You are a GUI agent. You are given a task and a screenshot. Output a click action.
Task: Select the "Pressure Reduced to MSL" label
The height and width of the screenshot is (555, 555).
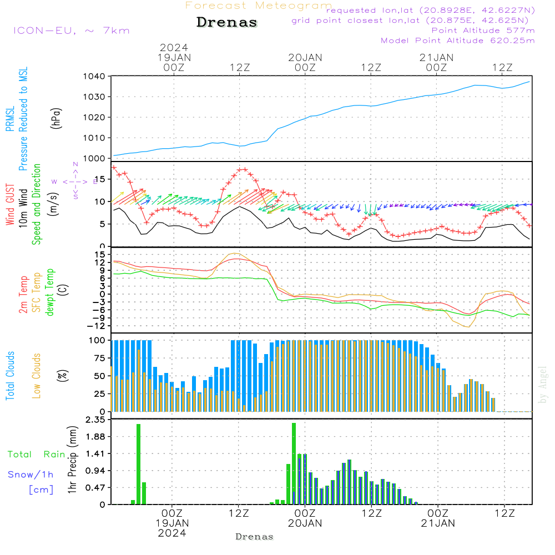(23, 119)
